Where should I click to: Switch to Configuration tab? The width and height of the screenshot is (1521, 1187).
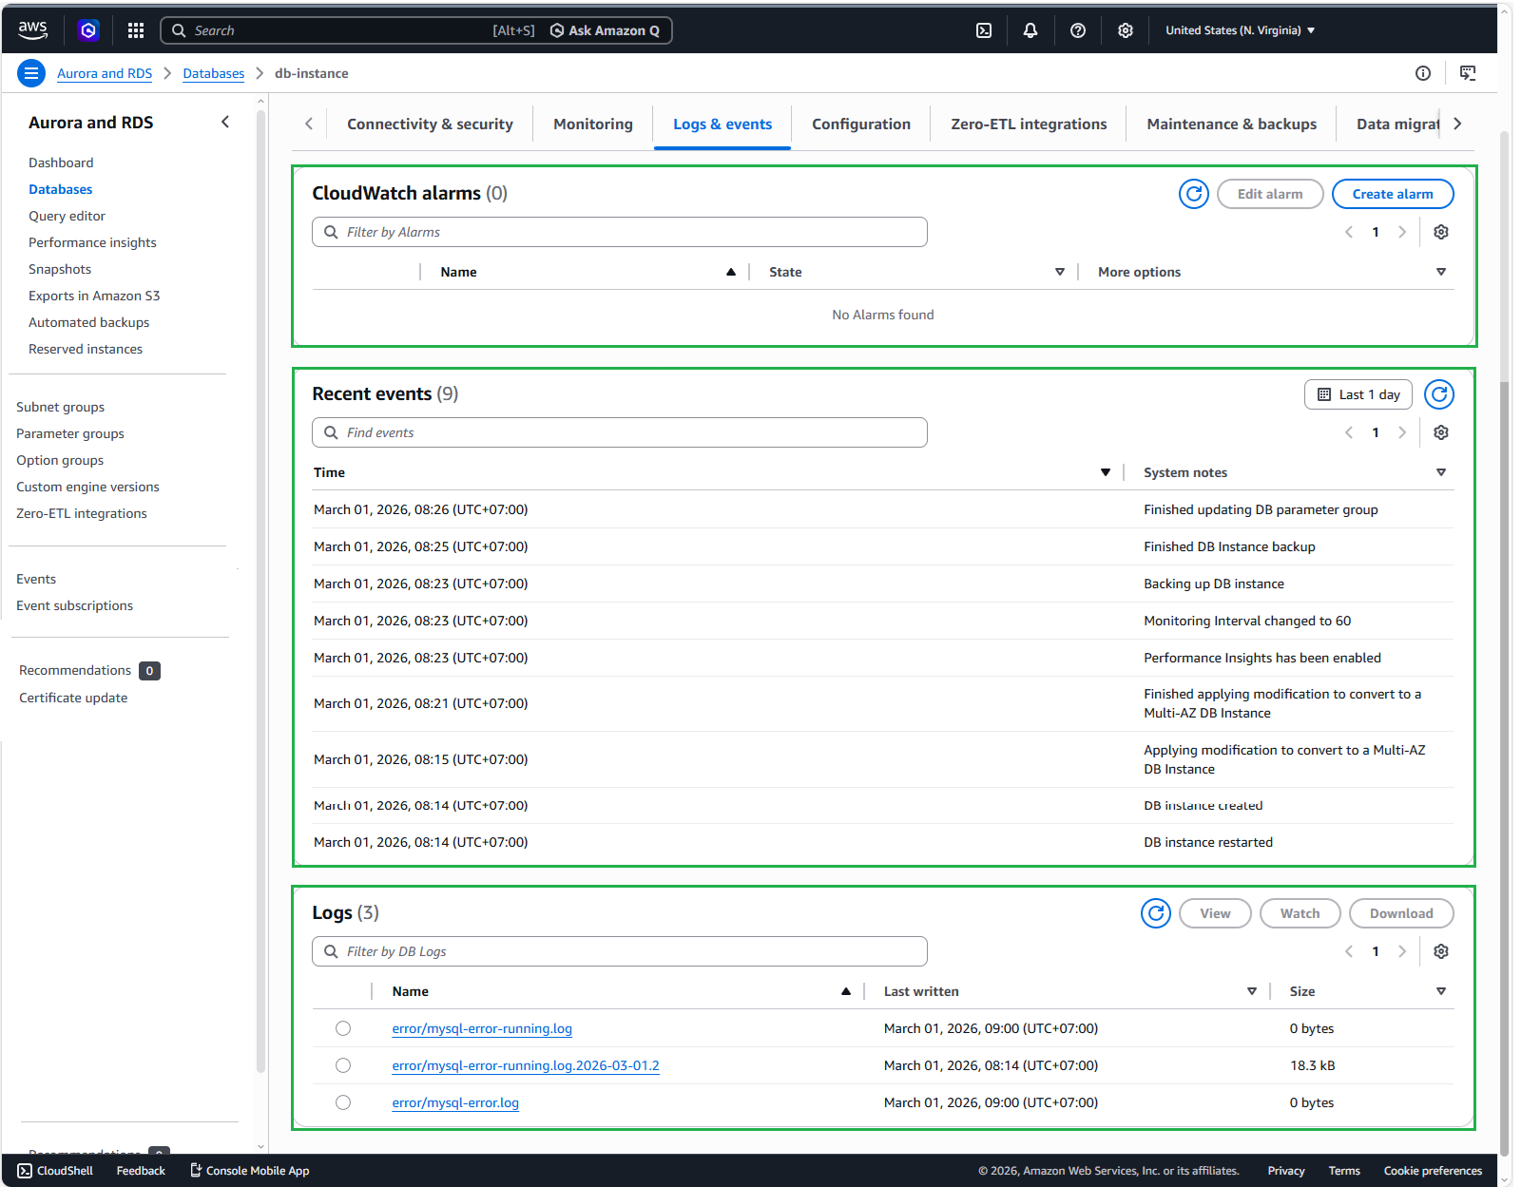click(x=861, y=124)
